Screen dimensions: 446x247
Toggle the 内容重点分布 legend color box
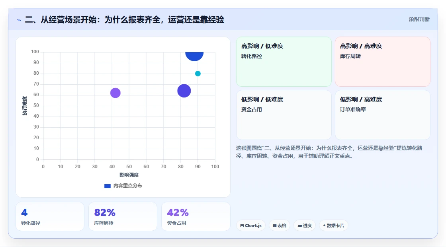point(107,186)
